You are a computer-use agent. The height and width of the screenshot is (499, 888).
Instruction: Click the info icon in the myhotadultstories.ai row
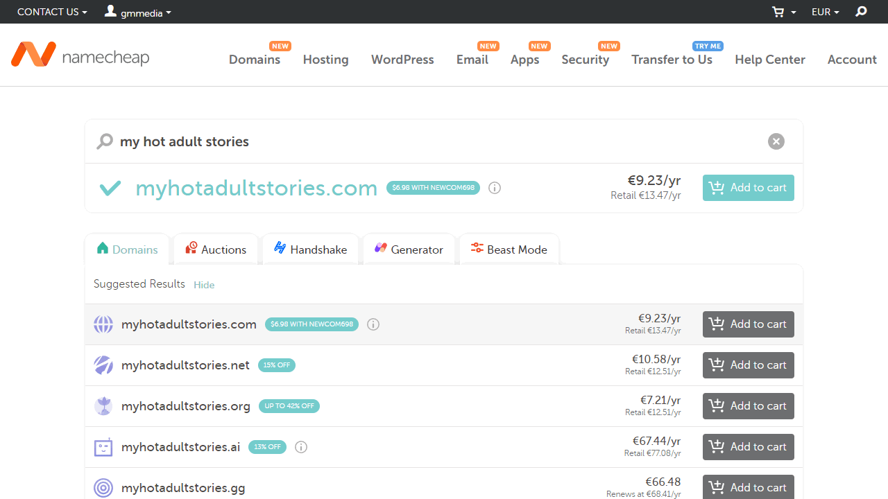click(301, 447)
